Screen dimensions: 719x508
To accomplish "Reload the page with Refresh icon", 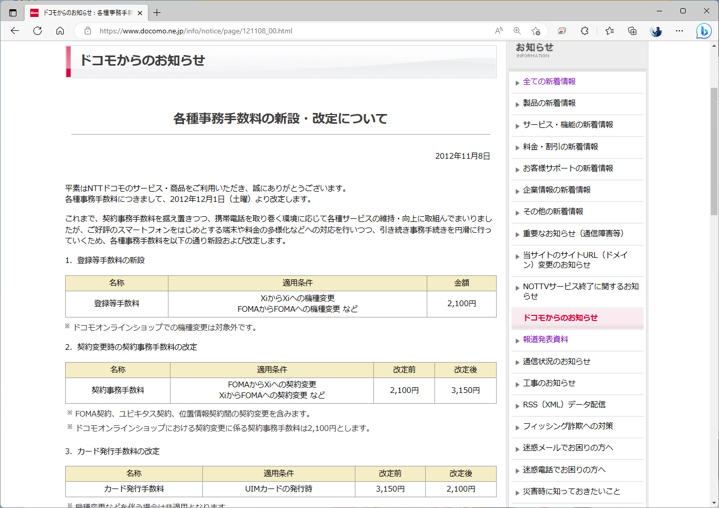I will 37,31.
